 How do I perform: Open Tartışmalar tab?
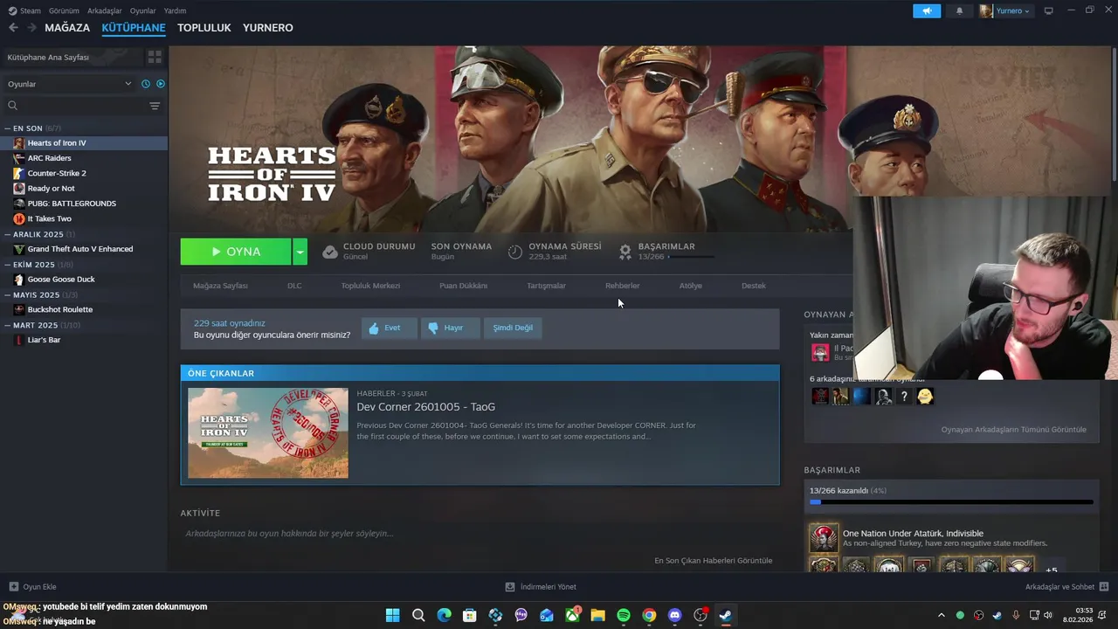(x=546, y=286)
